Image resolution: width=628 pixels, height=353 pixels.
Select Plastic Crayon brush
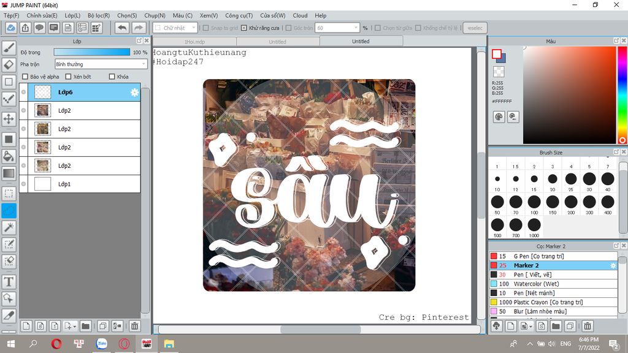pos(553,302)
